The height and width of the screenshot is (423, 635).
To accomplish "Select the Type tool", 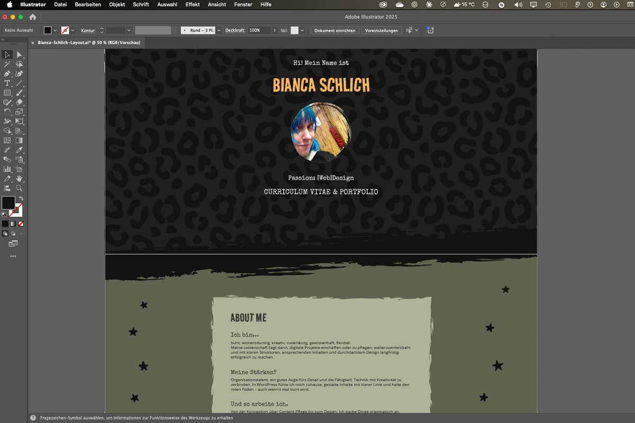I will [7, 84].
